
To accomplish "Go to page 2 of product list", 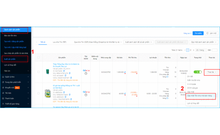I will [x=190, y=50].
